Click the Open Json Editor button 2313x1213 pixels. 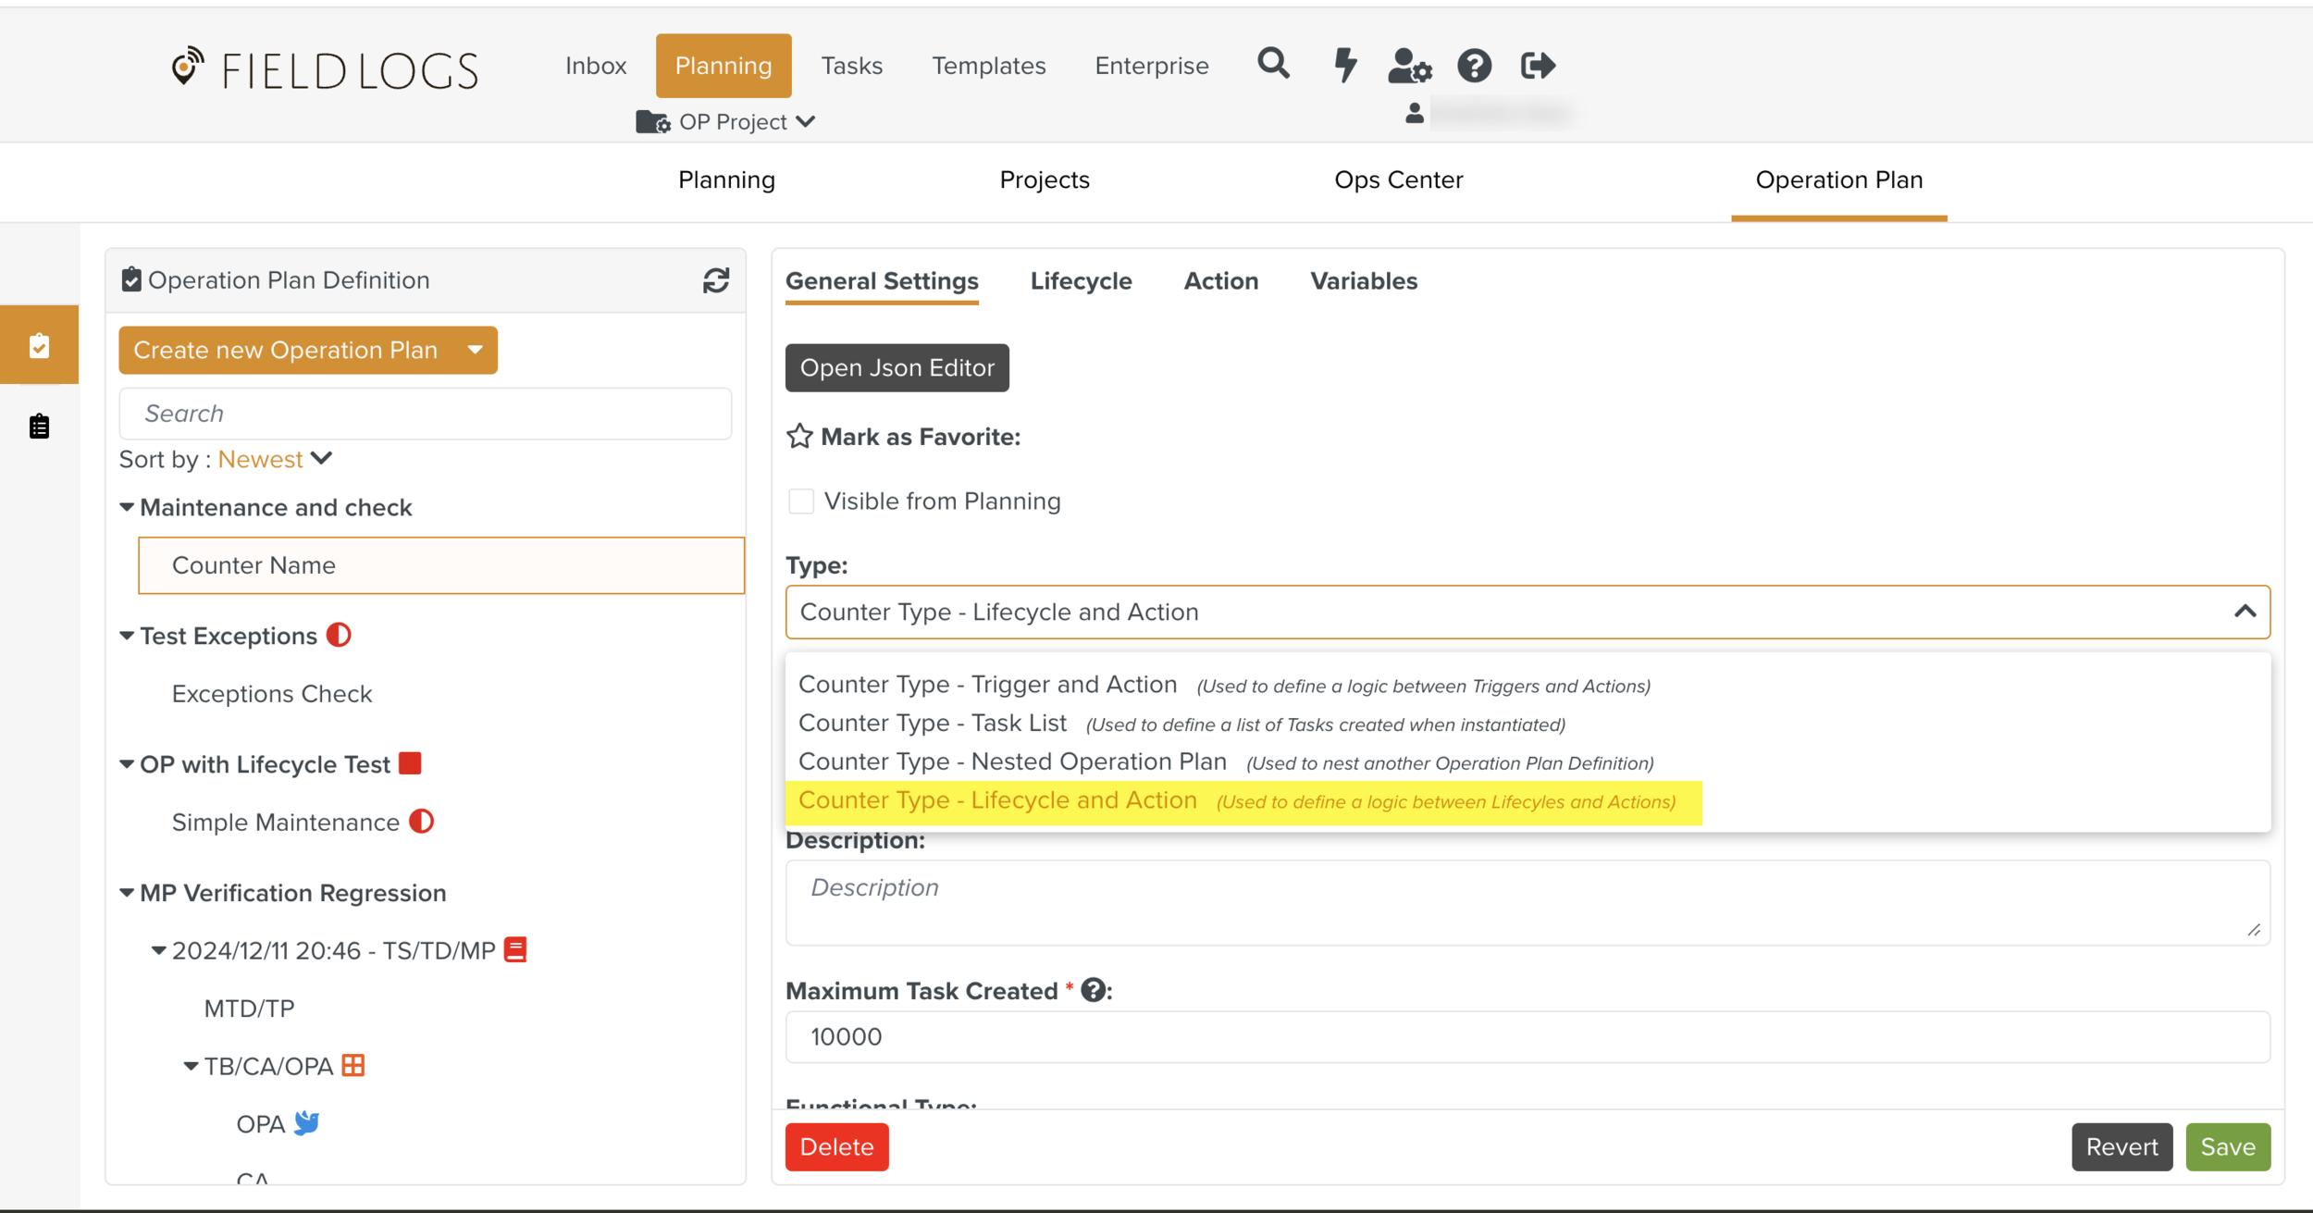click(897, 368)
